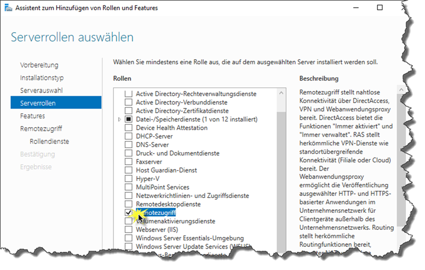This screenshot has height=270, width=425.
Task: Check Webserver (IIS) checkbox
Action: coord(129,229)
